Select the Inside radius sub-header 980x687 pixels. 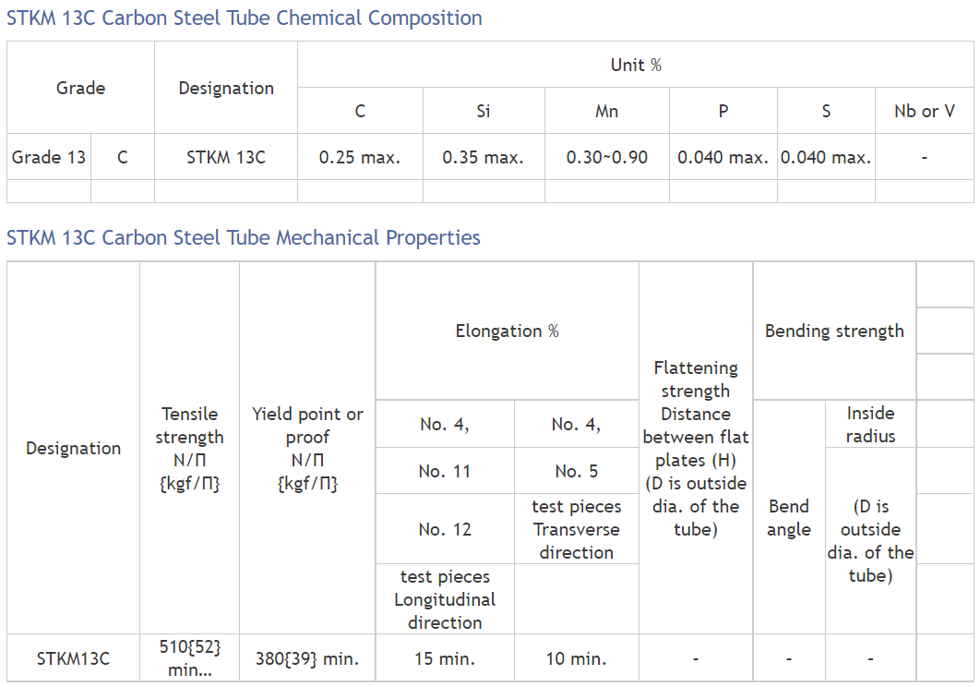point(870,424)
